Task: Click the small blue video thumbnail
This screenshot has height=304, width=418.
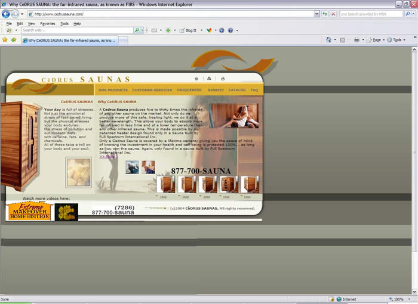Action: [132, 167]
